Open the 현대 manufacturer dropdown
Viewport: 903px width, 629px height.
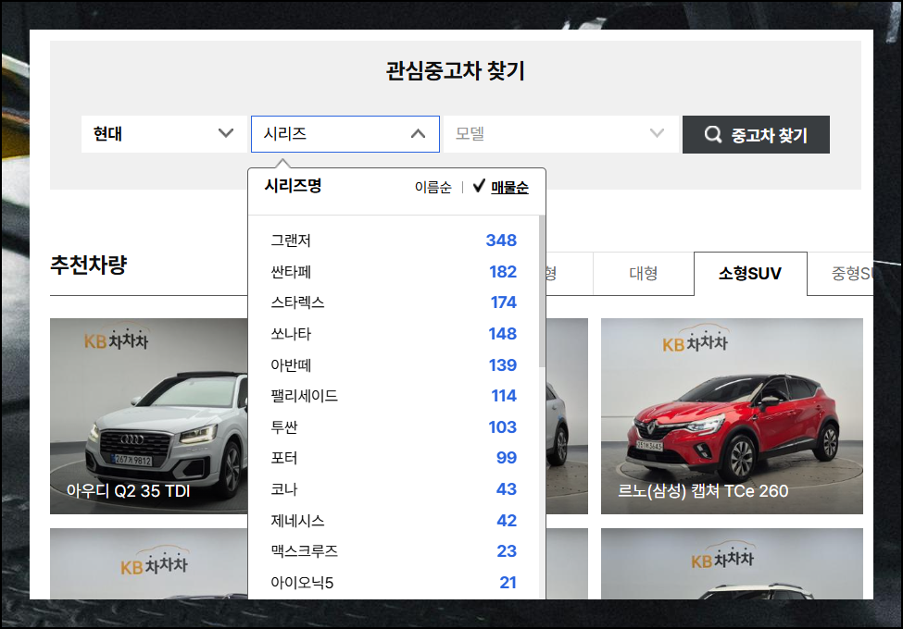164,134
